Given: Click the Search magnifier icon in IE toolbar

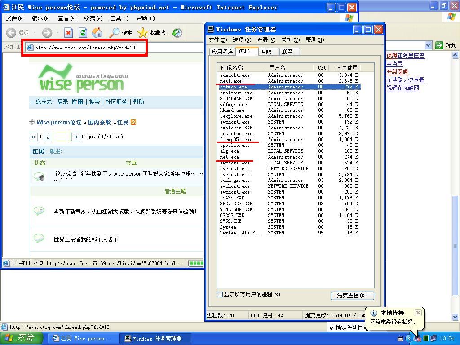Looking at the screenshot, I should click(114, 32).
